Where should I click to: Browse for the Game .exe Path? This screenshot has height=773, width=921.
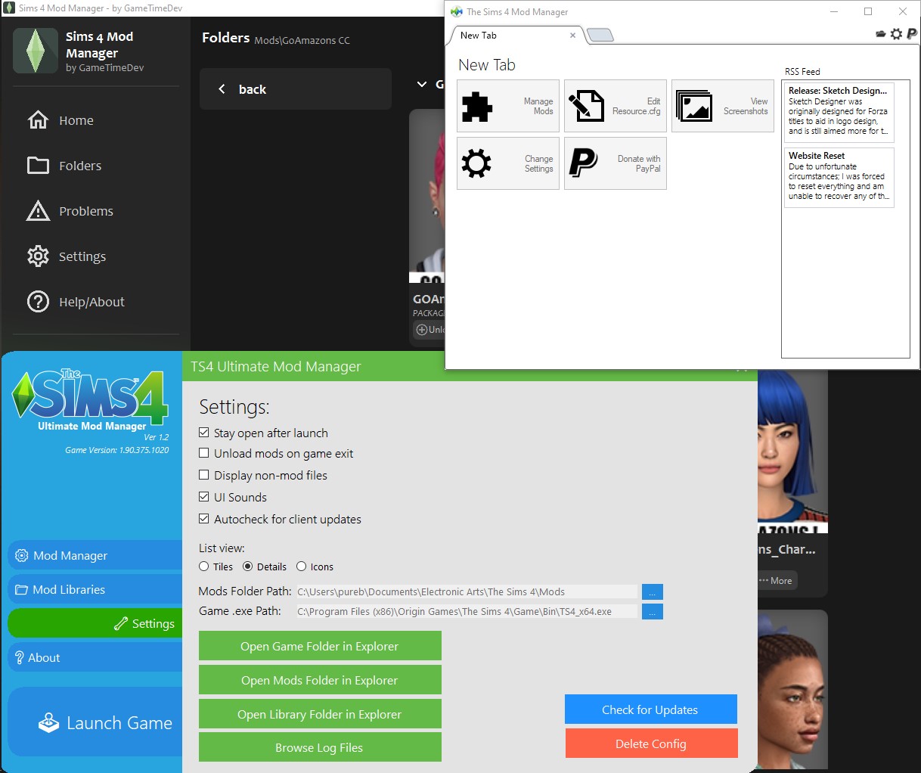[x=653, y=611]
